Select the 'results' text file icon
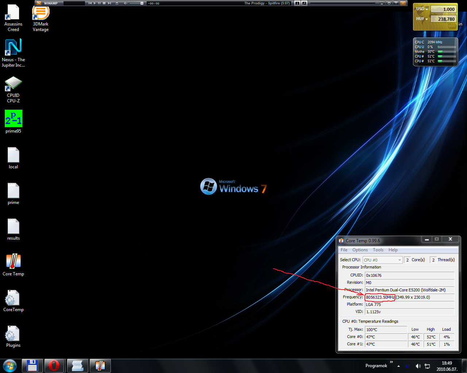 pos(13,229)
